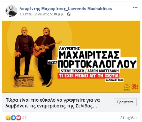Click the page's profile picture avatar
142x122 pixels.
click(x=11, y=11)
